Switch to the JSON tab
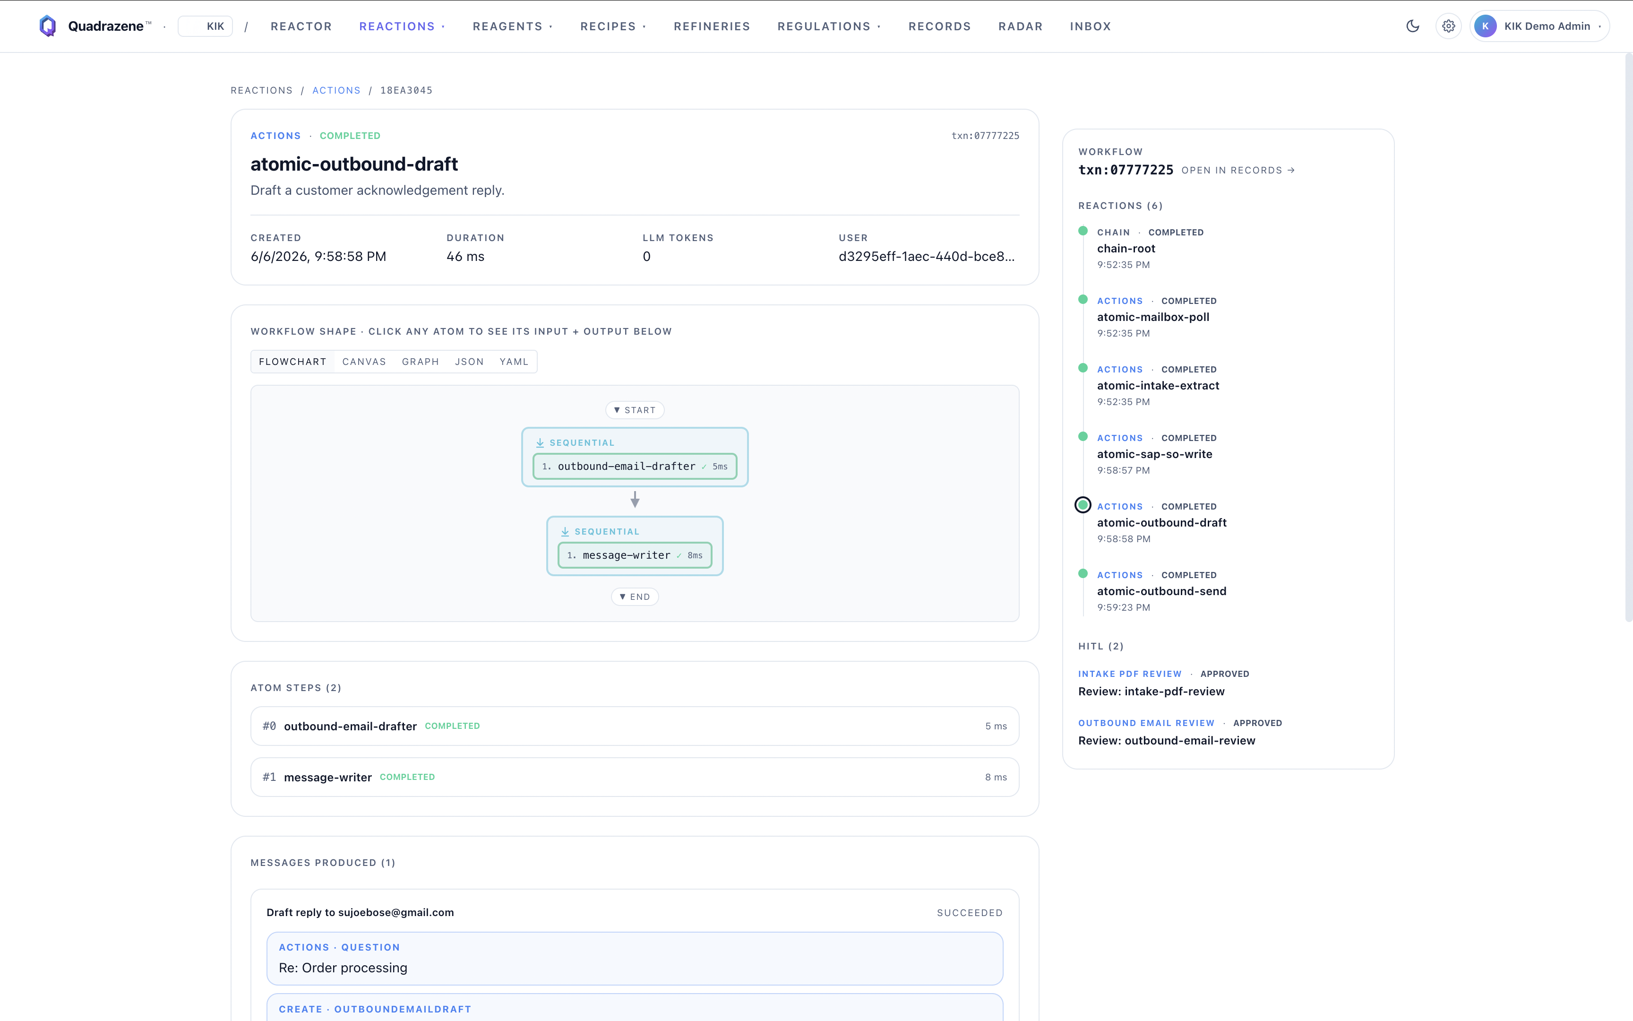 (469, 362)
